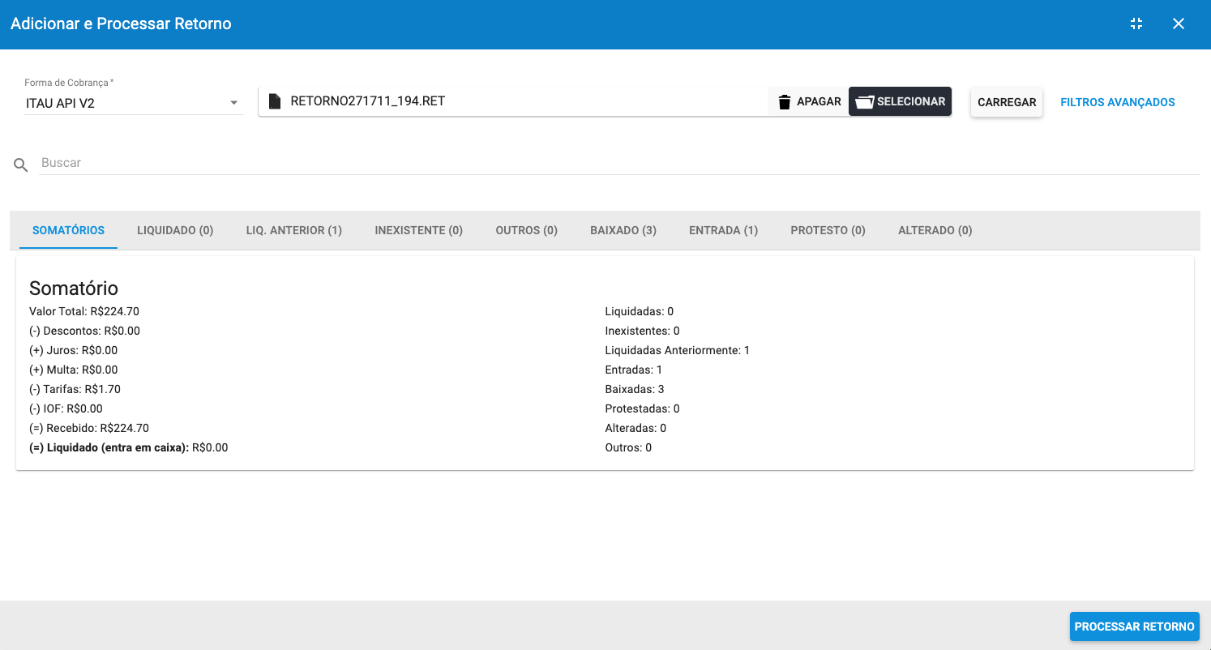Click the file document icon beside RETORNO271711_194.RET

coord(275,101)
